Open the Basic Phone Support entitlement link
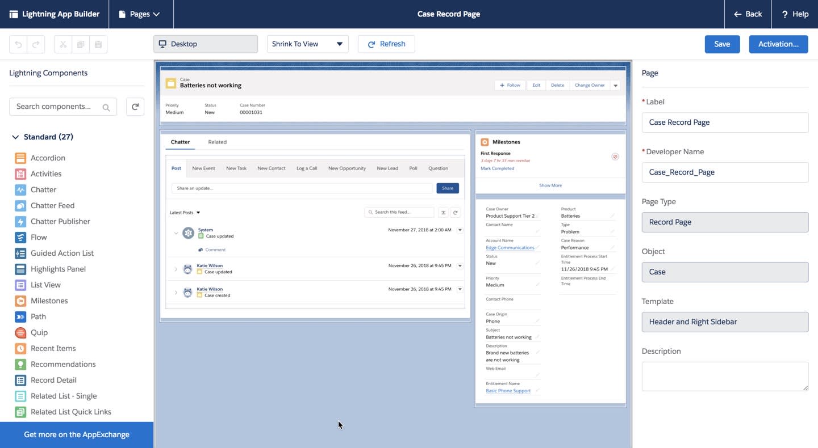This screenshot has height=448, width=818. 508,391
